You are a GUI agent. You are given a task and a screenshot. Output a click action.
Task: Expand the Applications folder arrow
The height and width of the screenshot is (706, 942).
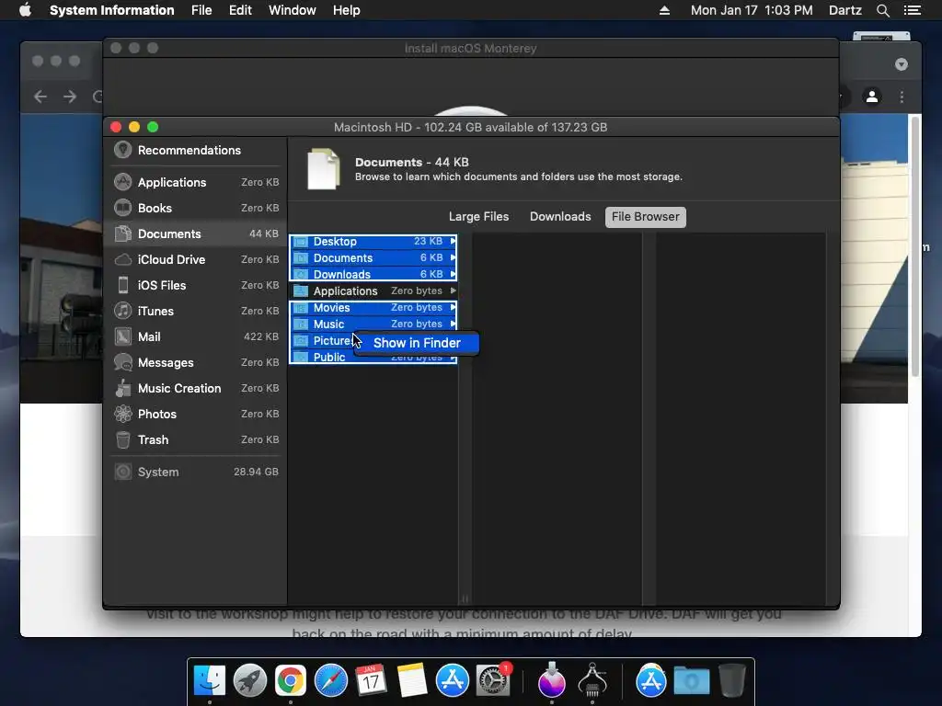click(x=453, y=290)
